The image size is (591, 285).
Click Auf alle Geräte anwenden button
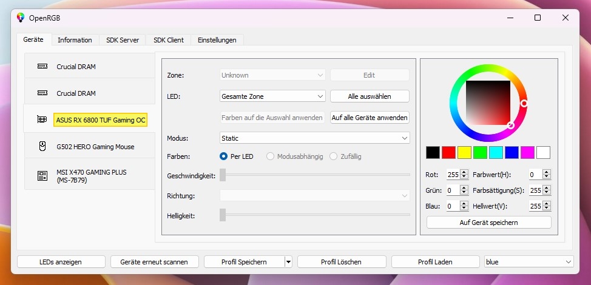370,118
